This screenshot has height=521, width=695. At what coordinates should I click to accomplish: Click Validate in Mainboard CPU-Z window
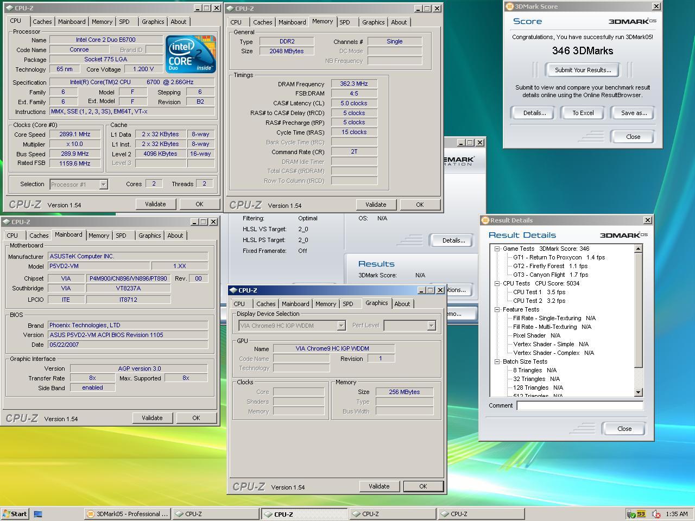click(x=152, y=418)
